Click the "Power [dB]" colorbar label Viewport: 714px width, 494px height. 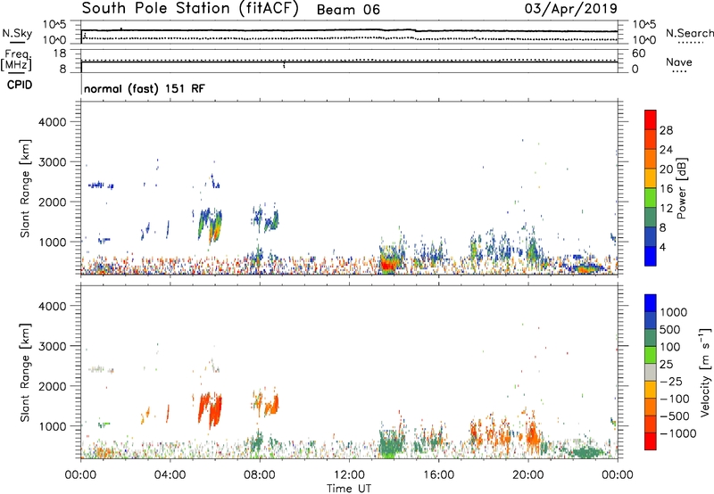[x=681, y=188]
